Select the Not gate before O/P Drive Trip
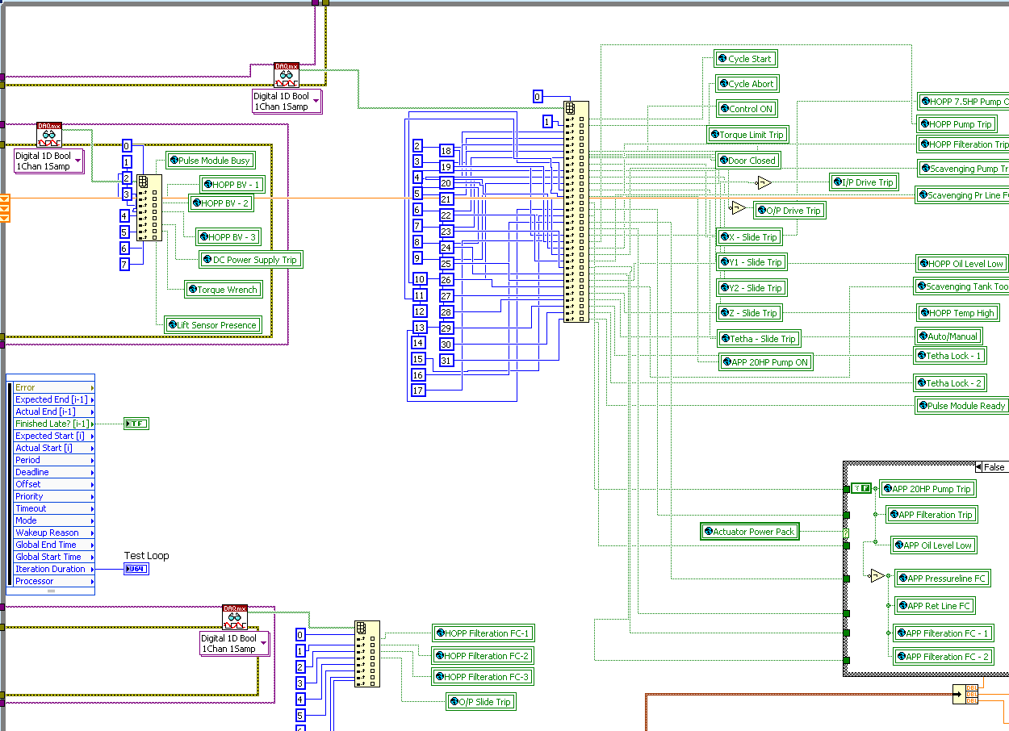Screen dimensions: 1009x731 pos(738,207)
